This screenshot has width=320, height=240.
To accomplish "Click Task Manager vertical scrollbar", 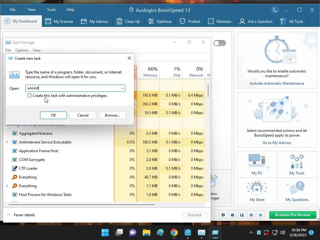I will coord(208,91).
